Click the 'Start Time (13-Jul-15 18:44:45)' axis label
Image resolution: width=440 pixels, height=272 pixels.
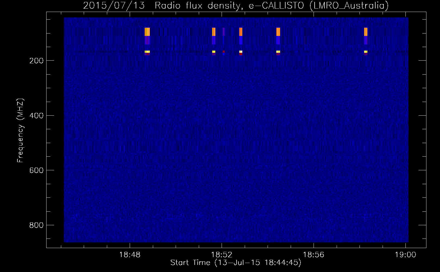(x=236, y=262)
